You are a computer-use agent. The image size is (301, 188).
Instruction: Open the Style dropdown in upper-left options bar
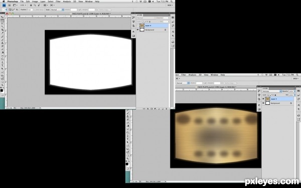(57, 10)
